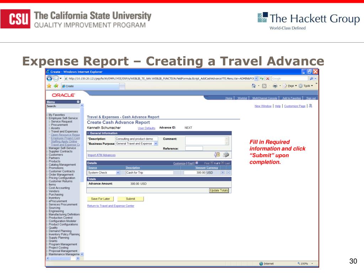Click the Save For Later button
The image size is (364, 273).
[x=101, y=199]
